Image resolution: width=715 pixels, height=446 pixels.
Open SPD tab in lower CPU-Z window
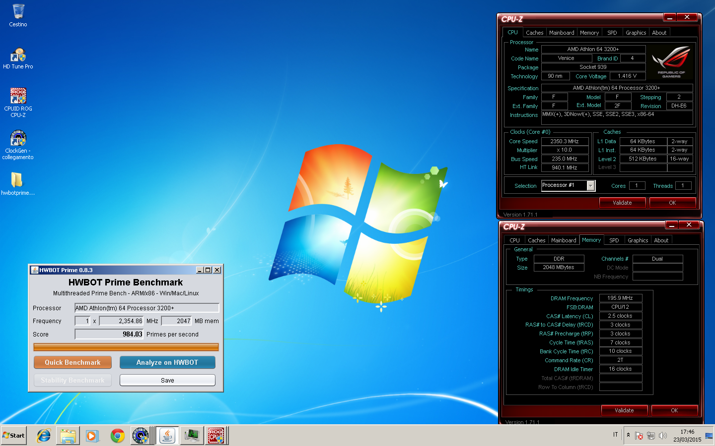[x=614, y=240]
